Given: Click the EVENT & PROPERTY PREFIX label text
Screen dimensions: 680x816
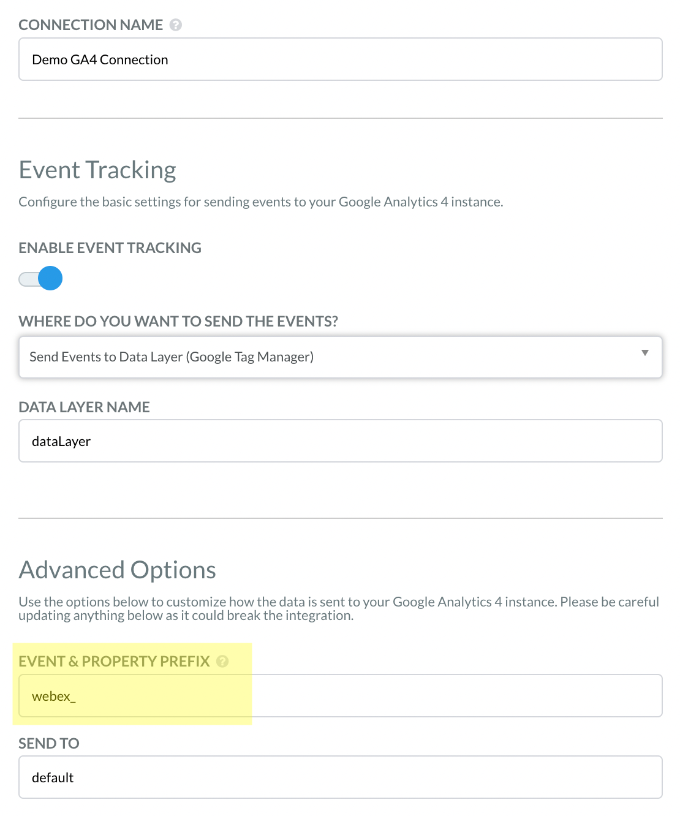Looking at the screenshot, I should click(x=114, y=662).
